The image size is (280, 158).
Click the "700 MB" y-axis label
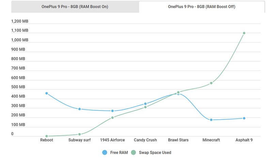click(18, 68)
